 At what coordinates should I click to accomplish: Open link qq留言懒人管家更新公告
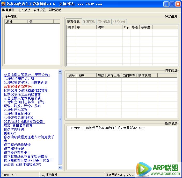(x=23, y=98)
